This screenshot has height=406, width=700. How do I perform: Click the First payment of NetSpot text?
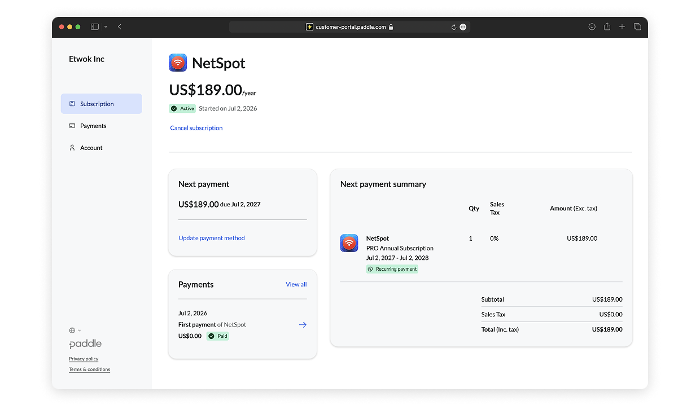(x=212, y=325)
